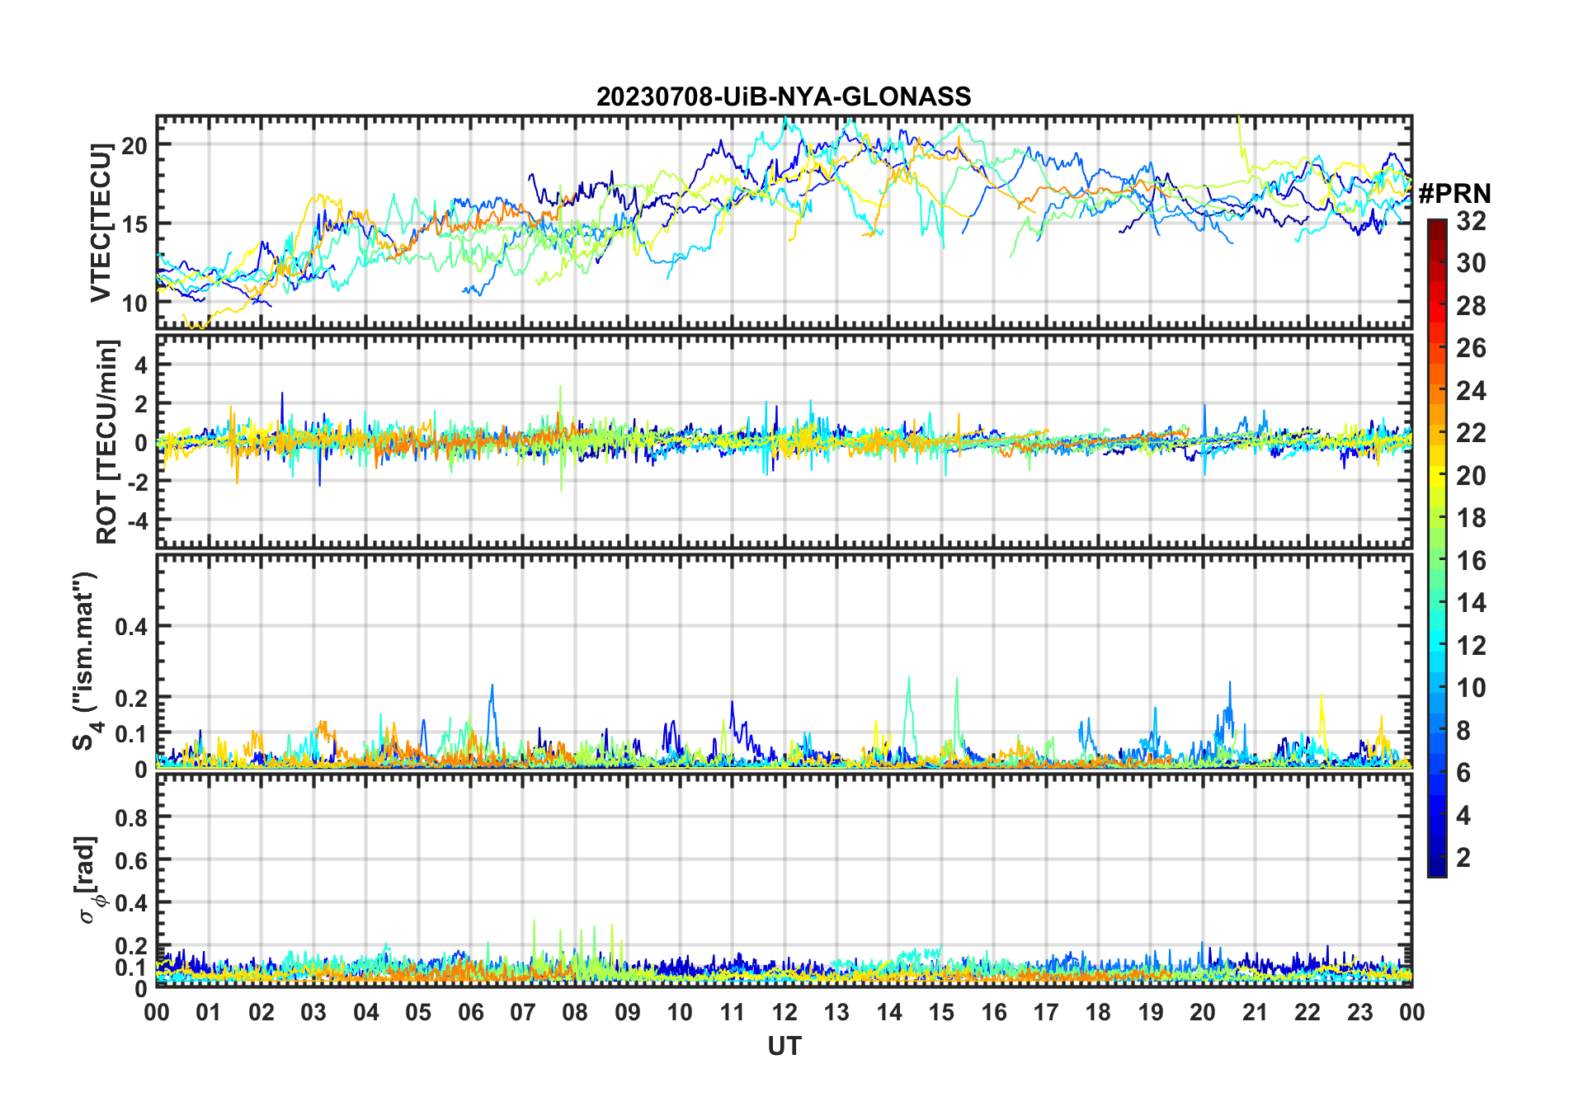Click colorbar tick label 4
Image resolution: width=1569 pixels, height=1097 pixels.
pyautogui.click(x=1463, y=816)
